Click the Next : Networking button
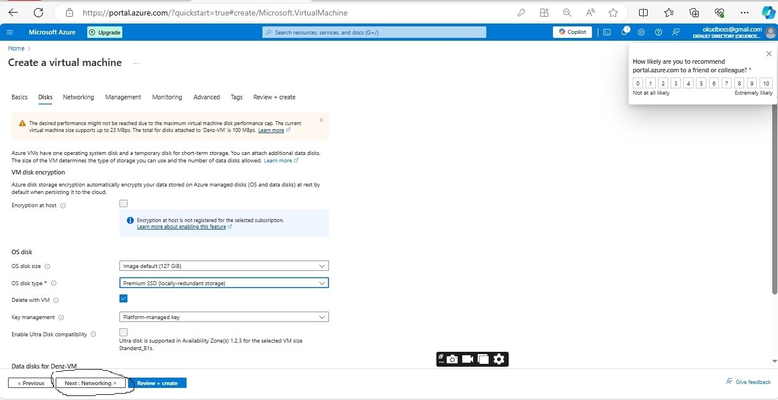The width and height of the screenshot is (778, 400). [90, 383]
